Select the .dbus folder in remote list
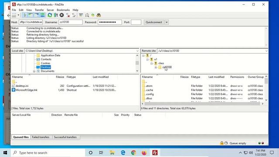The height and width of the screenshot is (157, 279). click(149, 98)
